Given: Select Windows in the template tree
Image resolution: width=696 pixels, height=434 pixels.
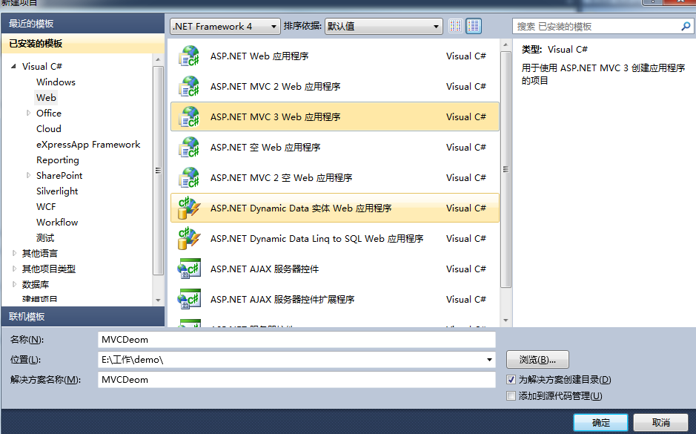Looking at the screenshot, I should click(56, 82).
